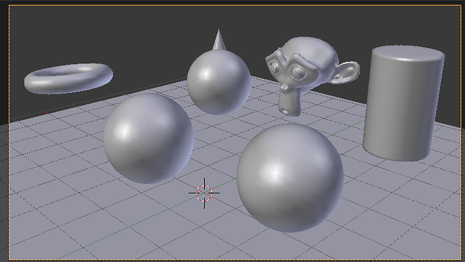Select the cone spike above the sphere

point(219,40)
